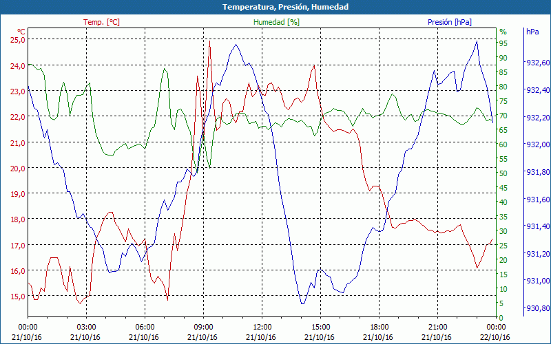Click the 85 tick on humidity axis
Screen dimensions: 551x344
pos(503,72)
